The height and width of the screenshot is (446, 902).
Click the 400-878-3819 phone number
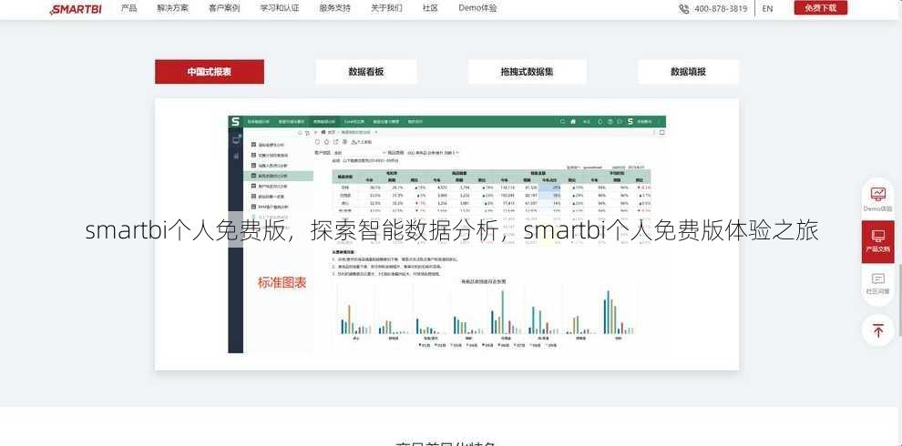[x=721, y=8]
